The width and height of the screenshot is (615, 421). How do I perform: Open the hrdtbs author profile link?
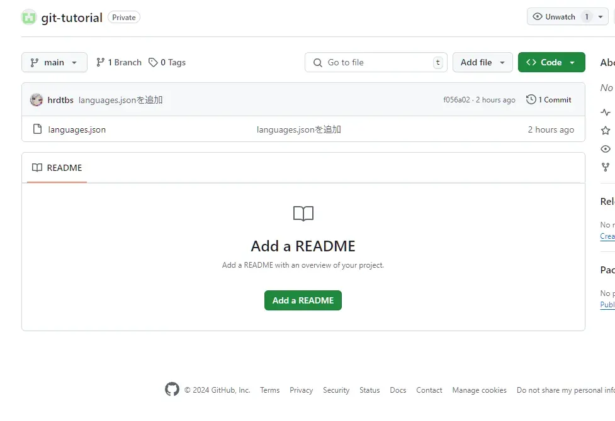coord(60,100)
